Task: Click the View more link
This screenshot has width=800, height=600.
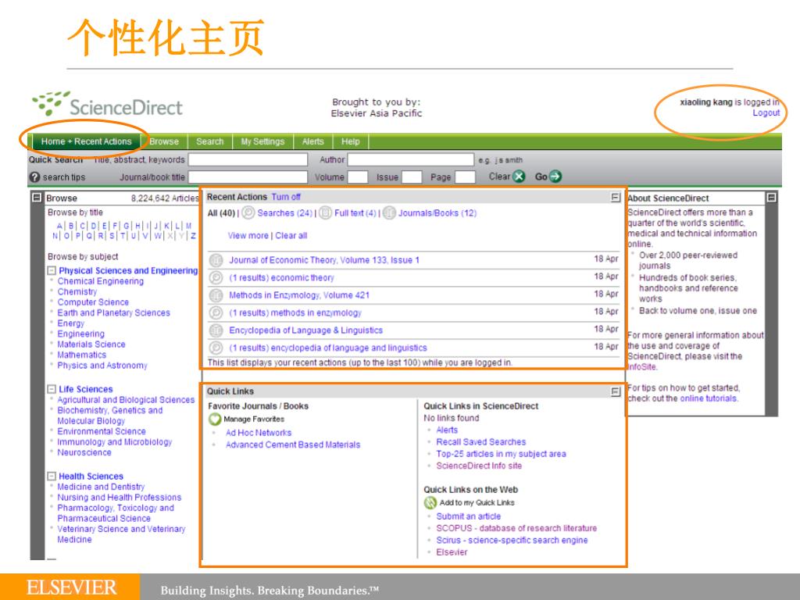Action: pos(248,236)
